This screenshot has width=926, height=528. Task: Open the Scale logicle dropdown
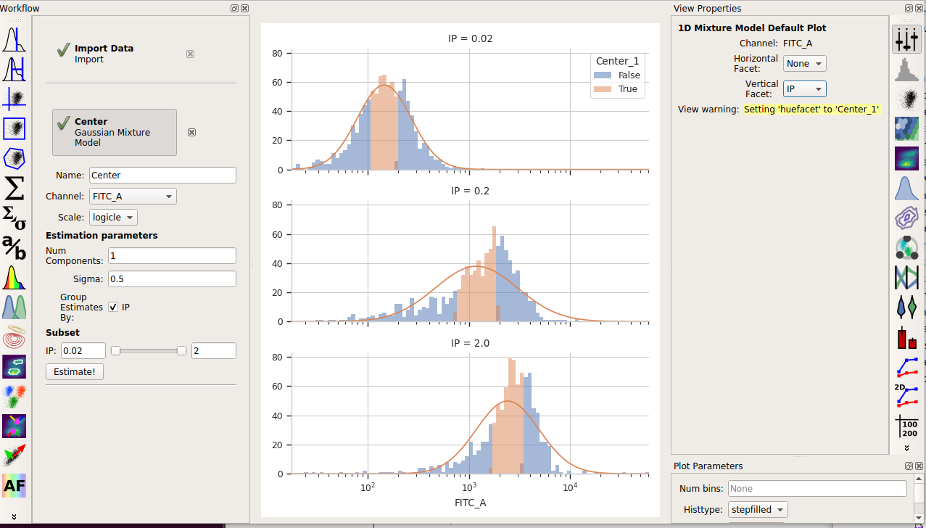coord(113,217)
